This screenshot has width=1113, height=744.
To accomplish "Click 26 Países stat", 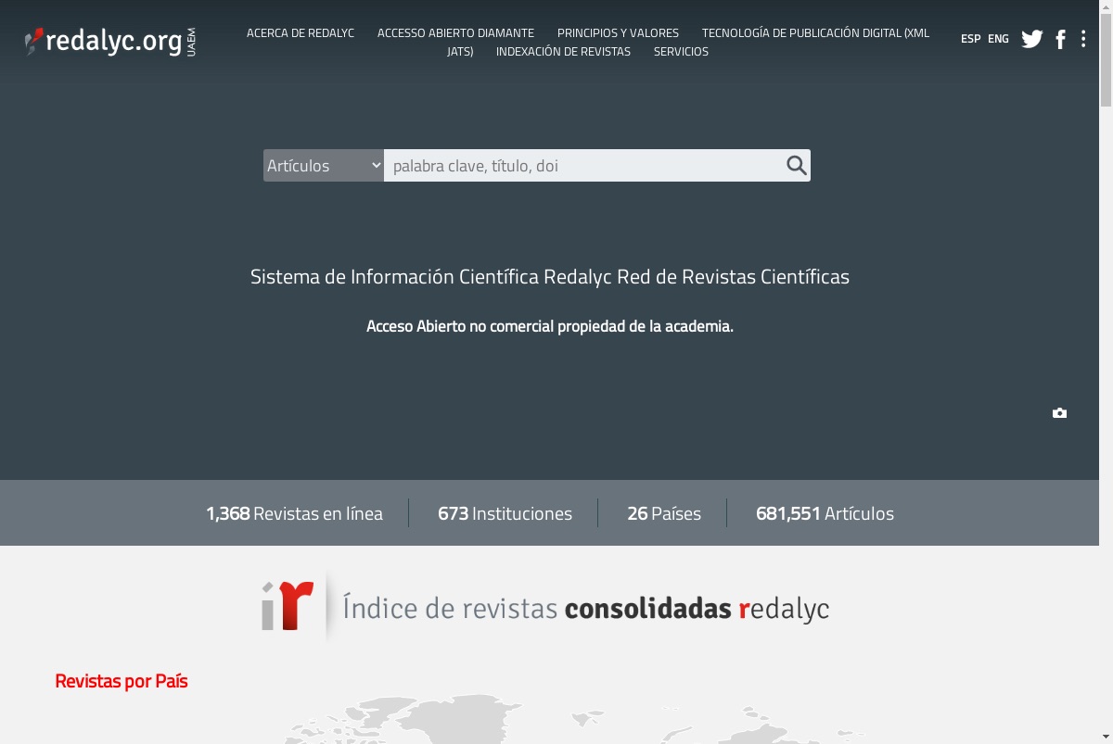I will pyautogui.click(x=664, y=513).
